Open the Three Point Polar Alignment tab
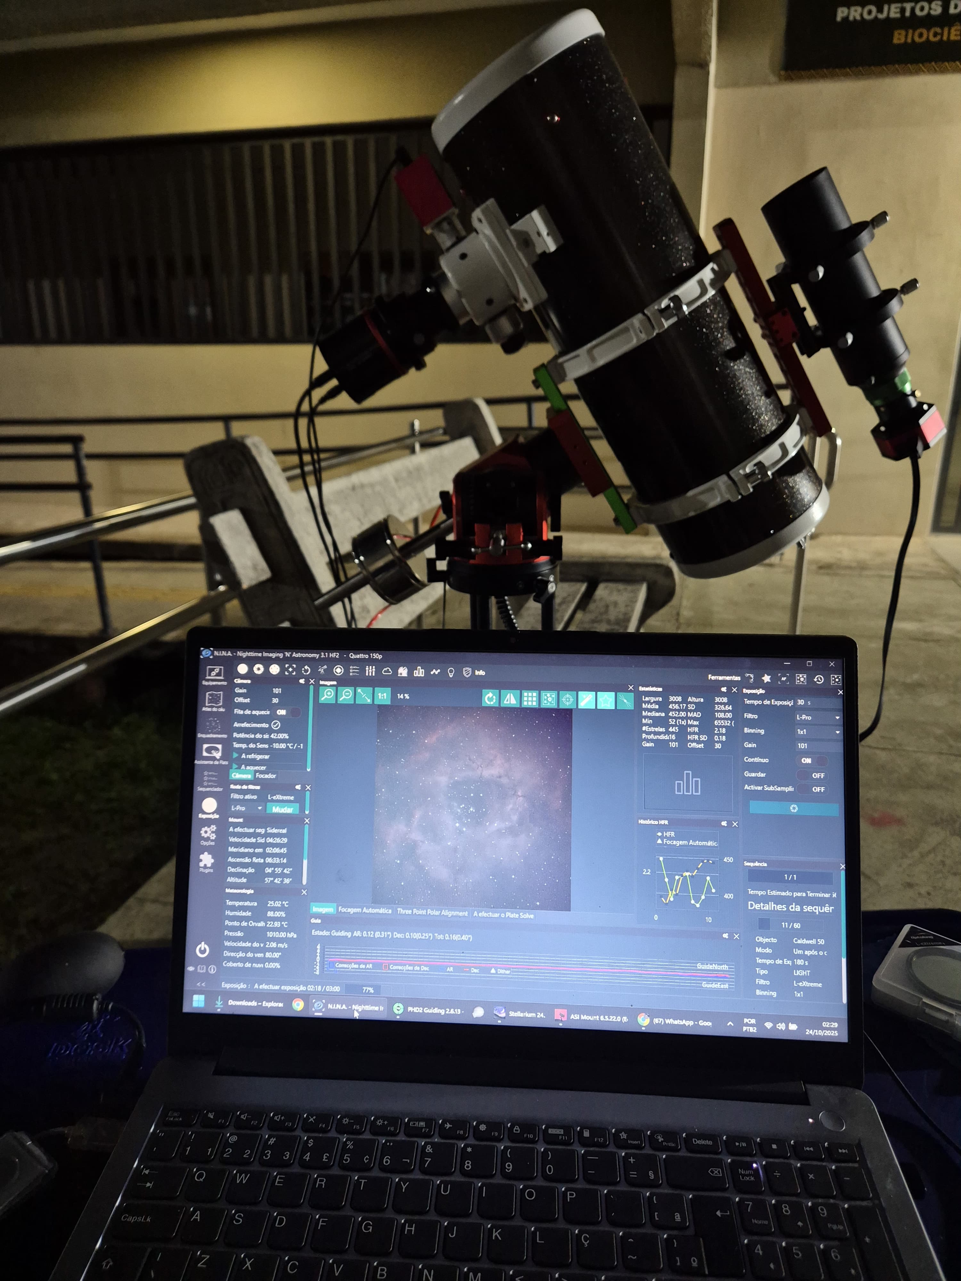The image size is (961, 1281). pos(432,913)
